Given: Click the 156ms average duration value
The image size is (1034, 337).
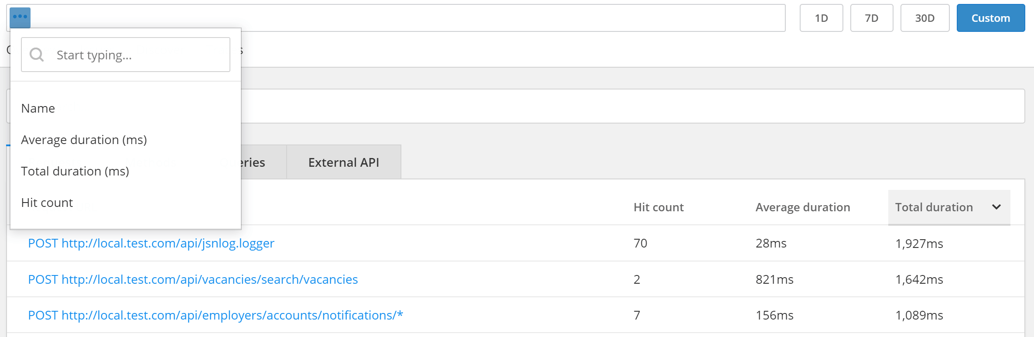Looking at the screenshot, I should coord(774,315).
